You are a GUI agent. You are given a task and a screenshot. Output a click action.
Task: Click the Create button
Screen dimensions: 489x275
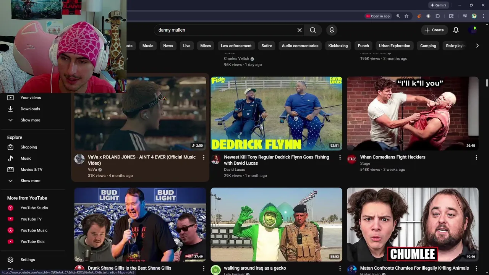click(x=434, y=30)
